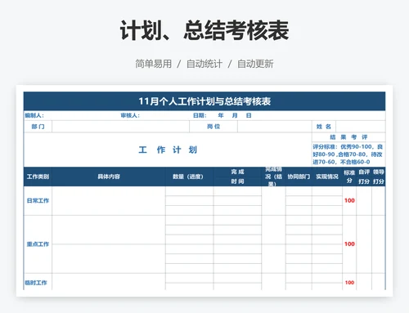Click the 重点工作 row label

coord(38,244)
